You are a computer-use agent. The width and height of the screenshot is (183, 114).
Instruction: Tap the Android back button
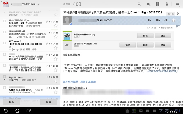click(6, 111)
